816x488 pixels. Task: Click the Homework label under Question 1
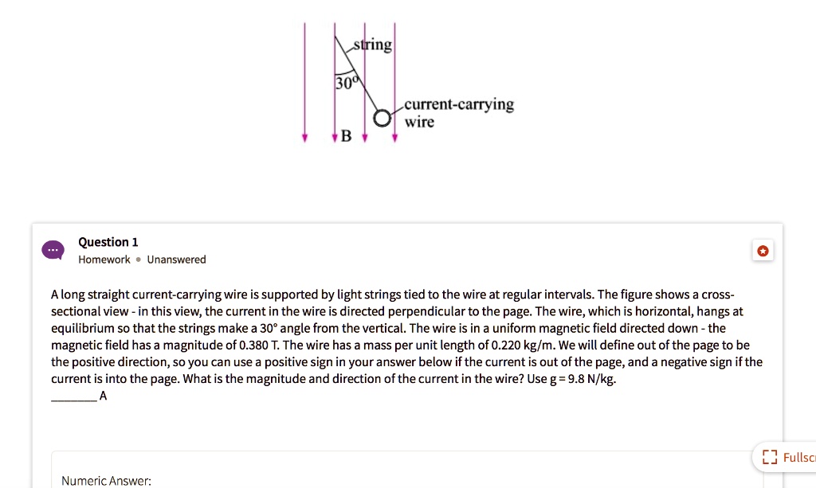(104, 259)
